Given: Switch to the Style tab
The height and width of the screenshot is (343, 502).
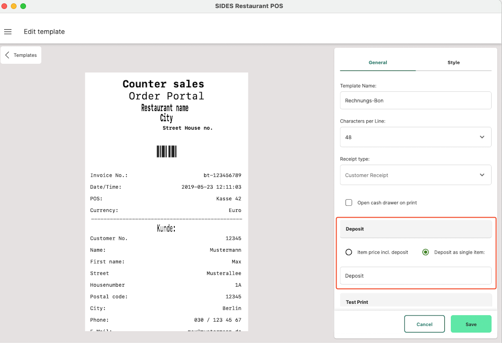Looking at the screenshot, I should (x=453, y=62).
